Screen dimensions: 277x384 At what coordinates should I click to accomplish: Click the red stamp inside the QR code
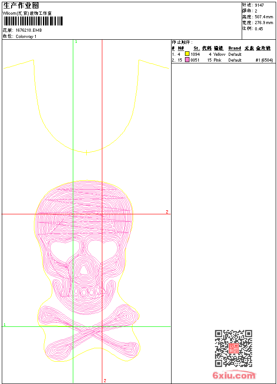(233, 348)
